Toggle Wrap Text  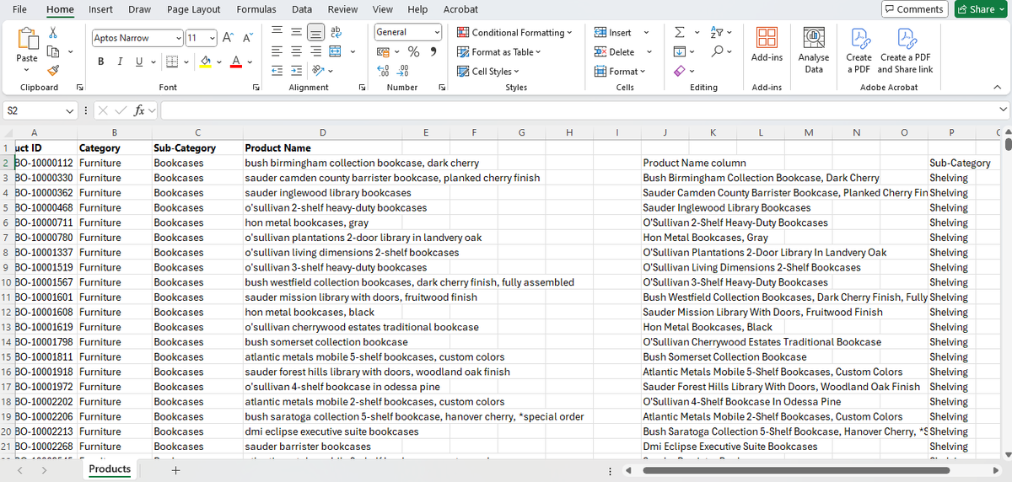click(x=336, y=32)
